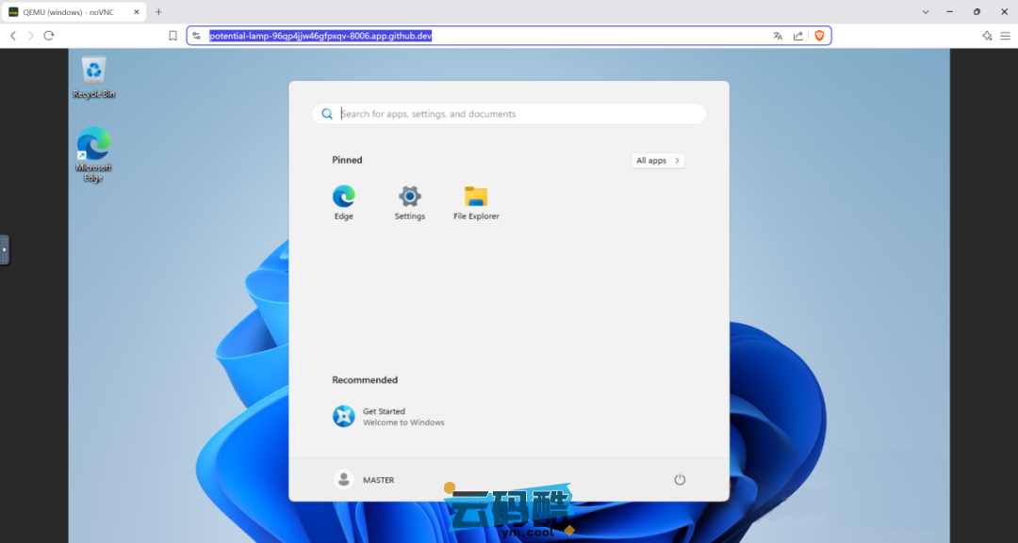The height and width of the screenshot is (543, 1018).
Task: Reload the current browser page
Action: coord(49,36)
